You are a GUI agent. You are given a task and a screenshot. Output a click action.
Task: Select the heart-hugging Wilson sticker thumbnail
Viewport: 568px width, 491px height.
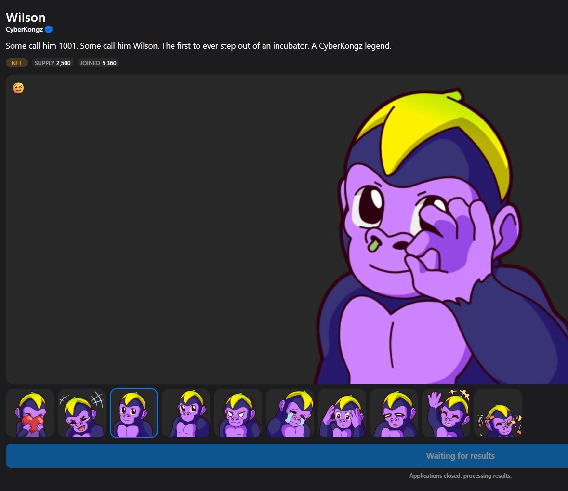click(30, 413)
